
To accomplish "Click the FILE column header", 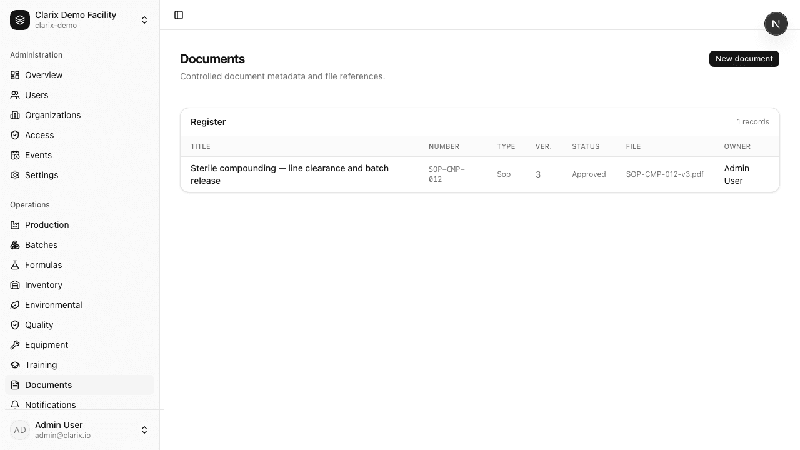I will [634, 146].
